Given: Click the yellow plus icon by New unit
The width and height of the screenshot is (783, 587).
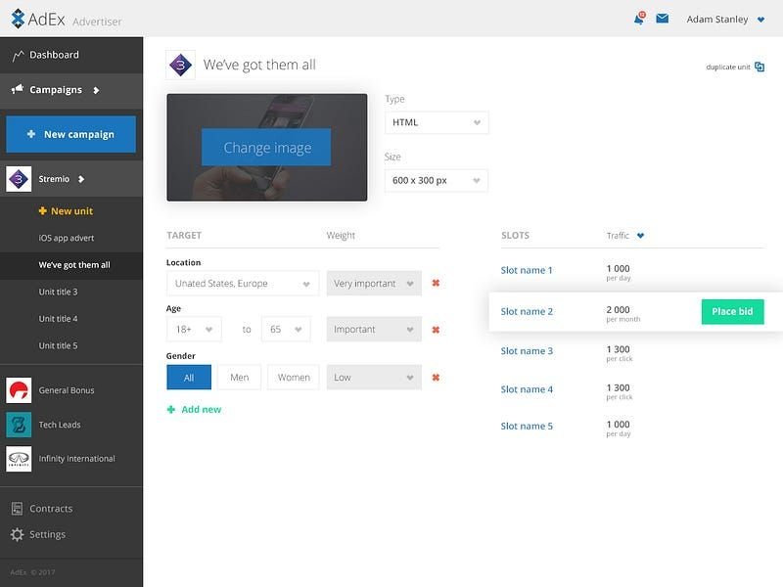Looking at the screenshot, I should pos(42,210).
